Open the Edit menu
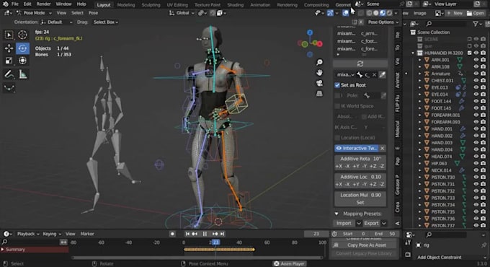 pos(27,4)
